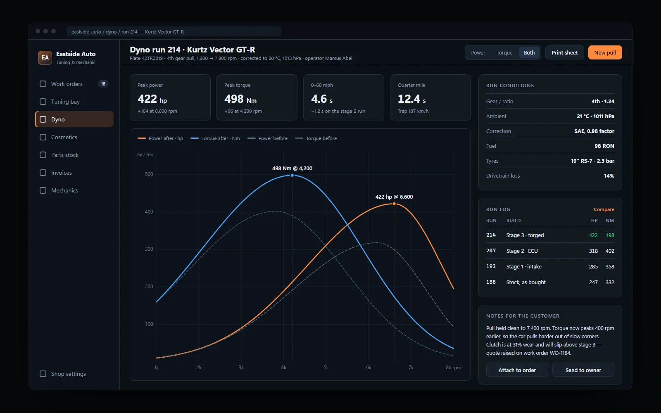The width and height of the screenshot is (661, 413).
Task: Open Tuning bay in the sidebar
Action: click(x=74, y=102)
